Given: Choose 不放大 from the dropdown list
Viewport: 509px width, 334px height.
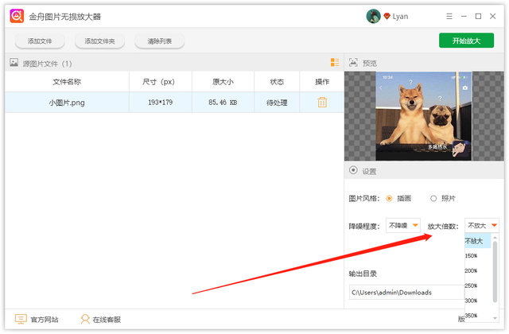Looking at the screenshot, I should click(478, 241).
